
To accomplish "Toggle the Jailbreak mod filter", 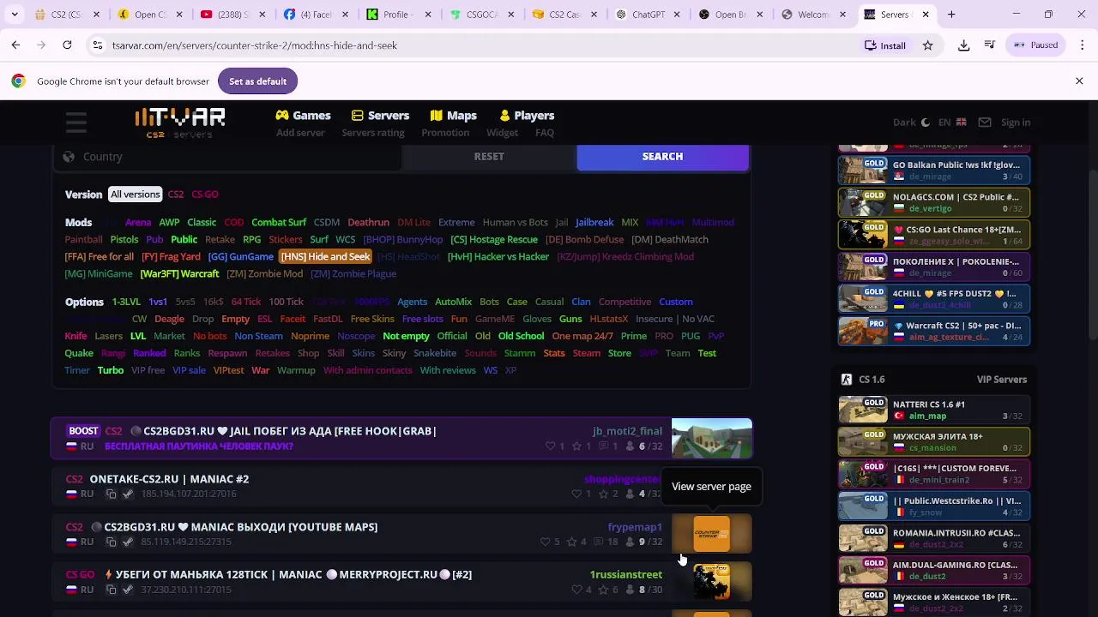I will tap(594, 223).
